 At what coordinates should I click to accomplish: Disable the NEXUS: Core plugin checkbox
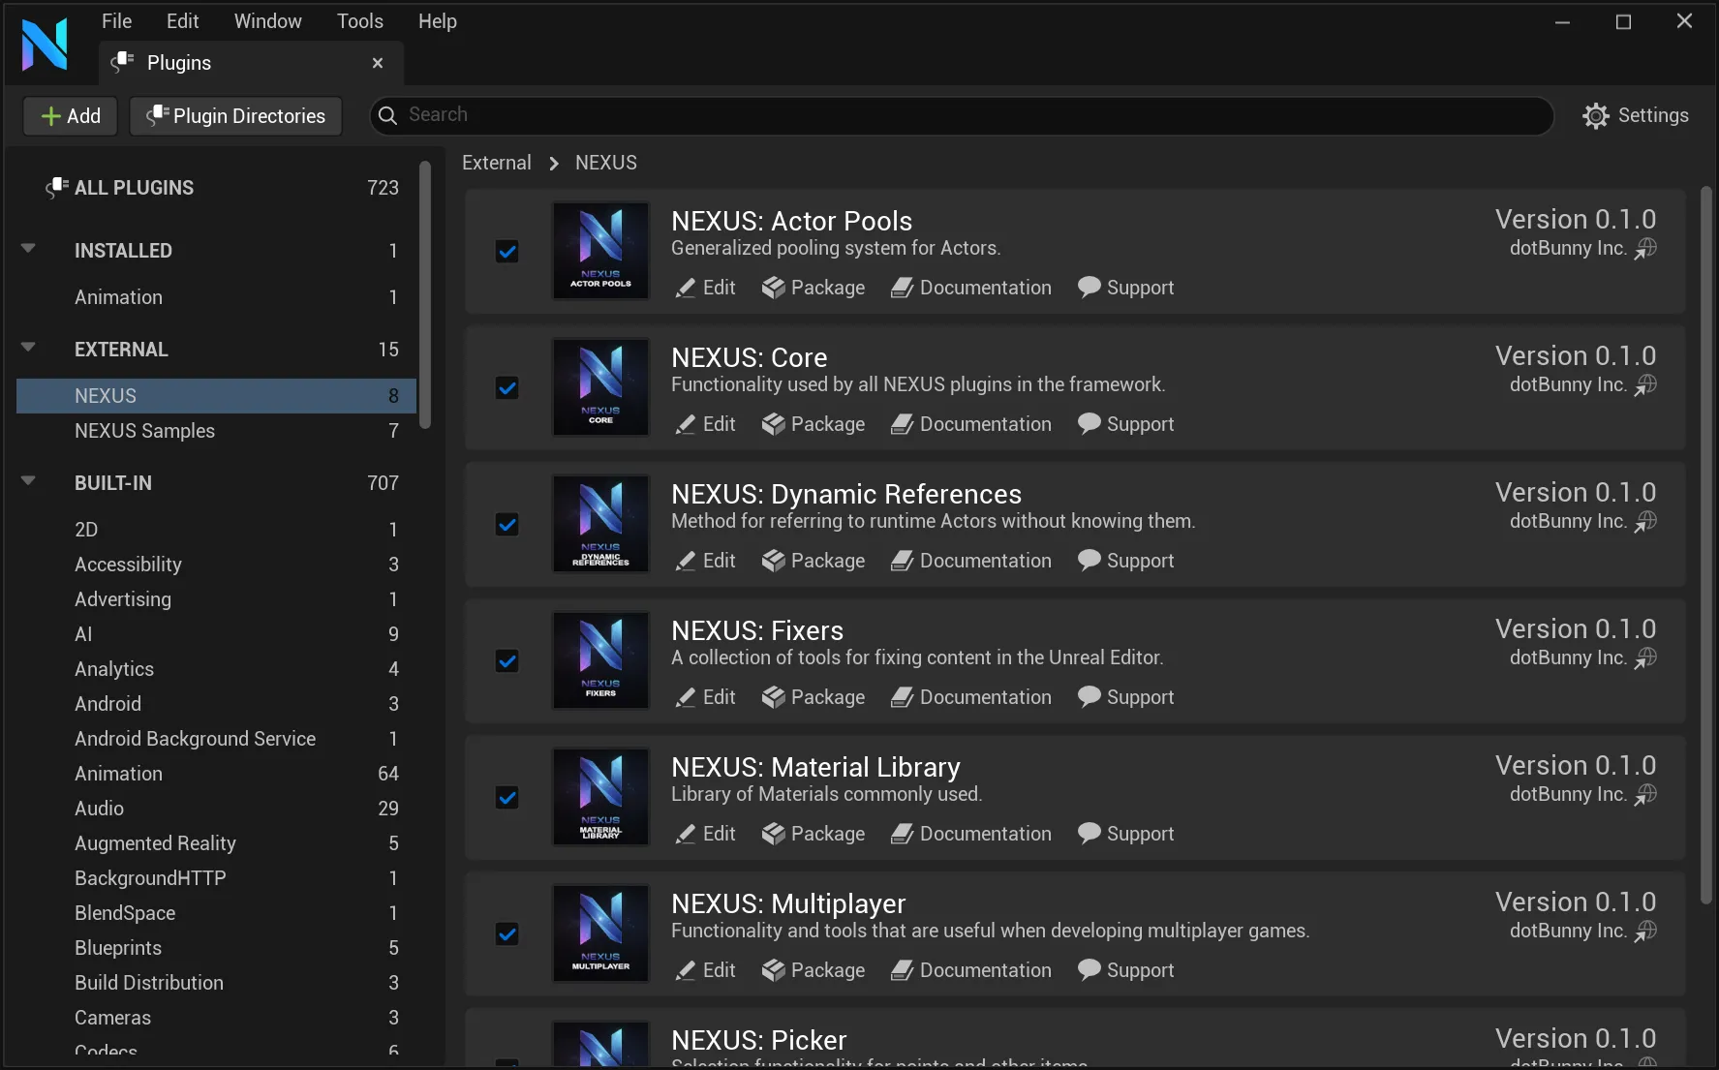point(507,387)
